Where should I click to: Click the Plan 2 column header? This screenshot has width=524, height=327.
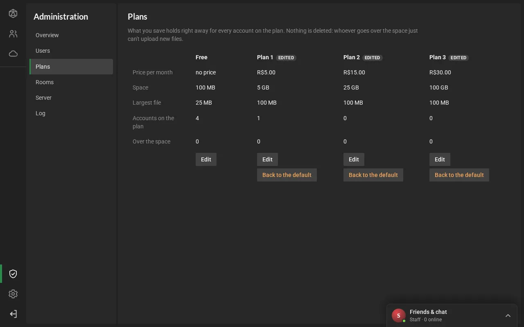coord(351,57)
